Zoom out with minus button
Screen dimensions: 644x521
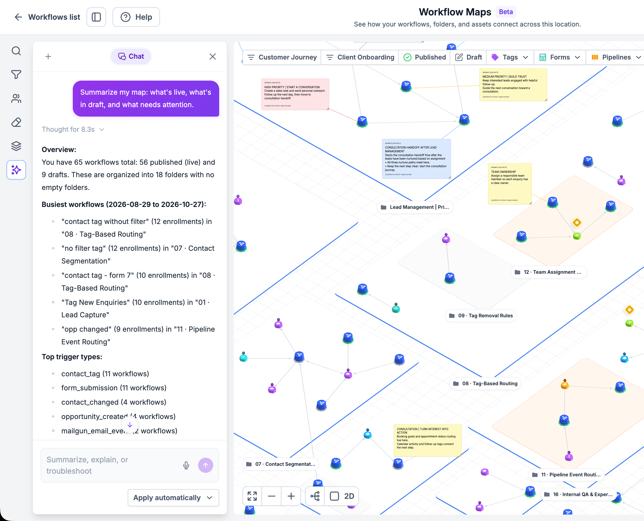[271, 496]
